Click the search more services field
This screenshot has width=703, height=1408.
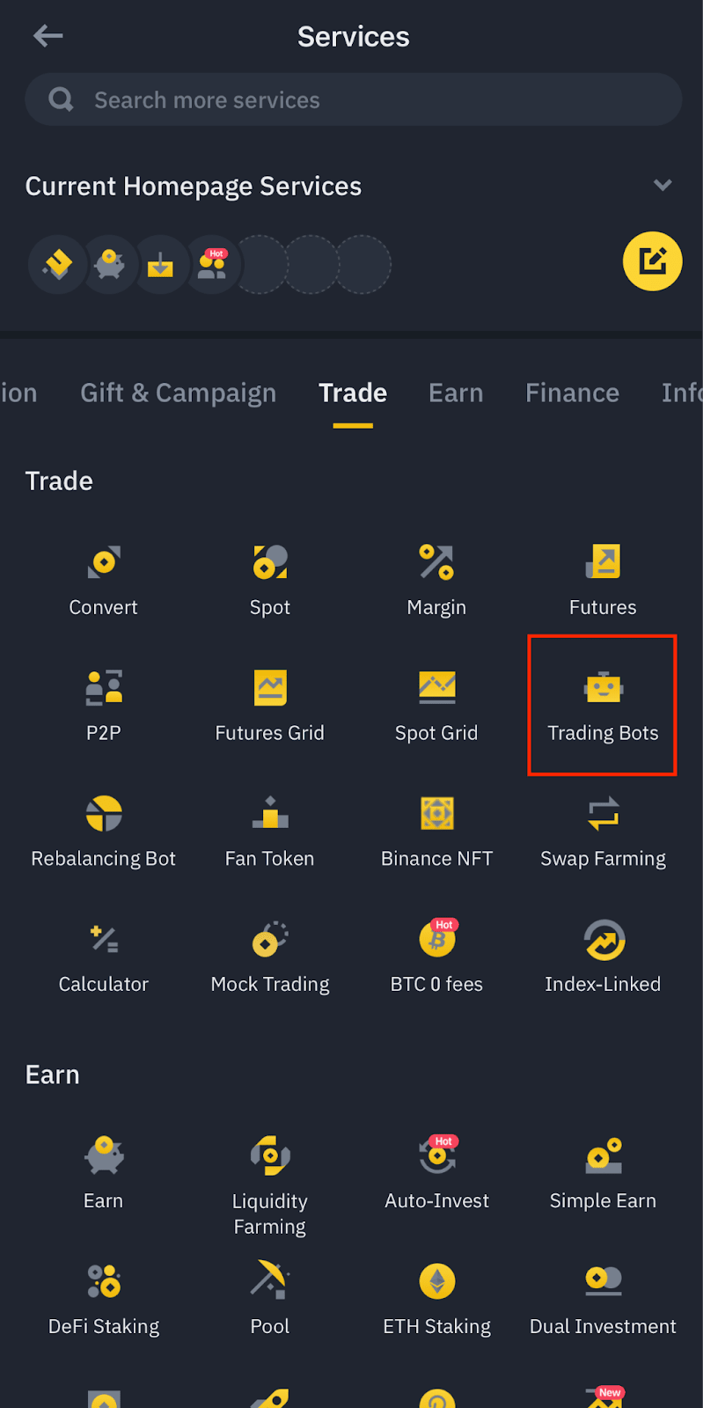[352, 99]
